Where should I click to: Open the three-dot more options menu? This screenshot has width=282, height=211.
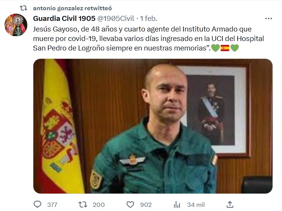click(268, 19)
